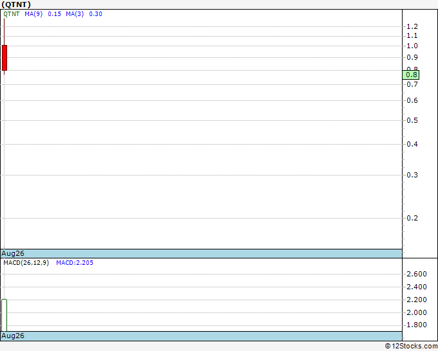This screenshot has width=438, height=351.
Task: Click the MA(3) legend label
Action: click(75, 14)
